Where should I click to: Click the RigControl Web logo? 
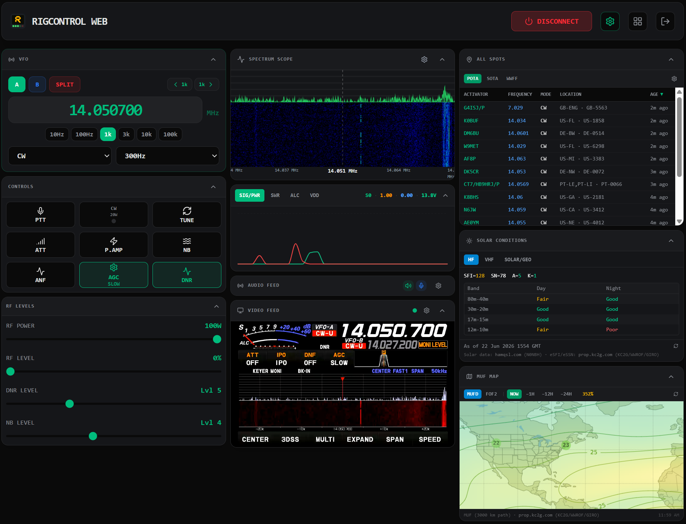(18, 22)
